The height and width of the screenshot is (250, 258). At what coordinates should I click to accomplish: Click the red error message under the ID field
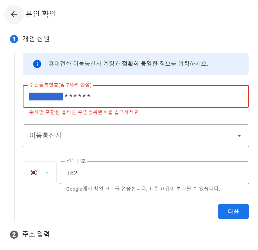(84, 112)
